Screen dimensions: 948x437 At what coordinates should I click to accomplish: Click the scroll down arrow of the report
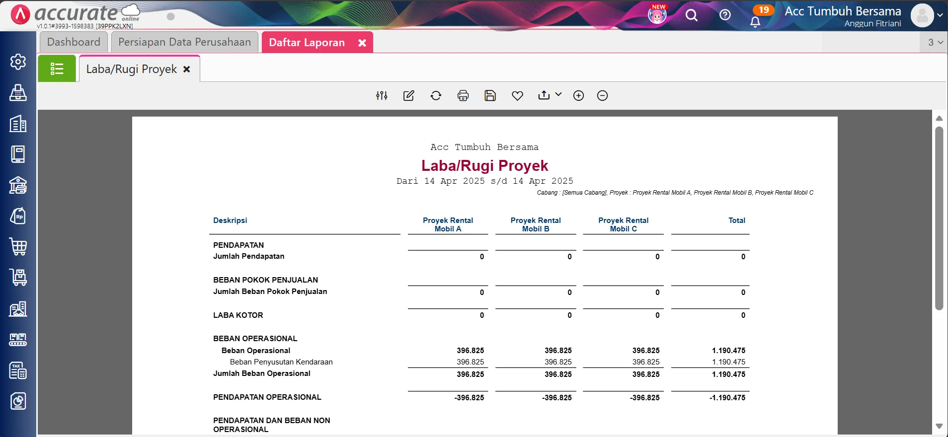coord(939,426)
